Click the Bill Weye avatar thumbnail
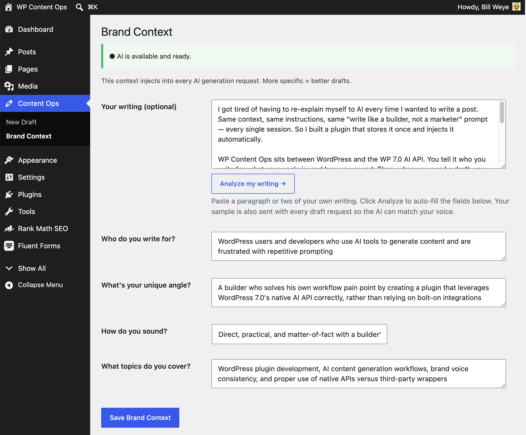 coord(516,7)
